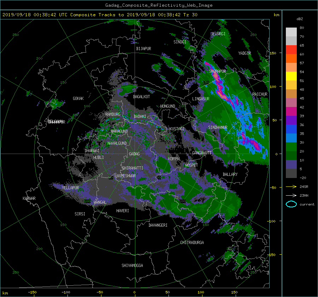The image size is (318, 297).
Task: Click the HAVERI city label
Action: click(x=123, y=210)
